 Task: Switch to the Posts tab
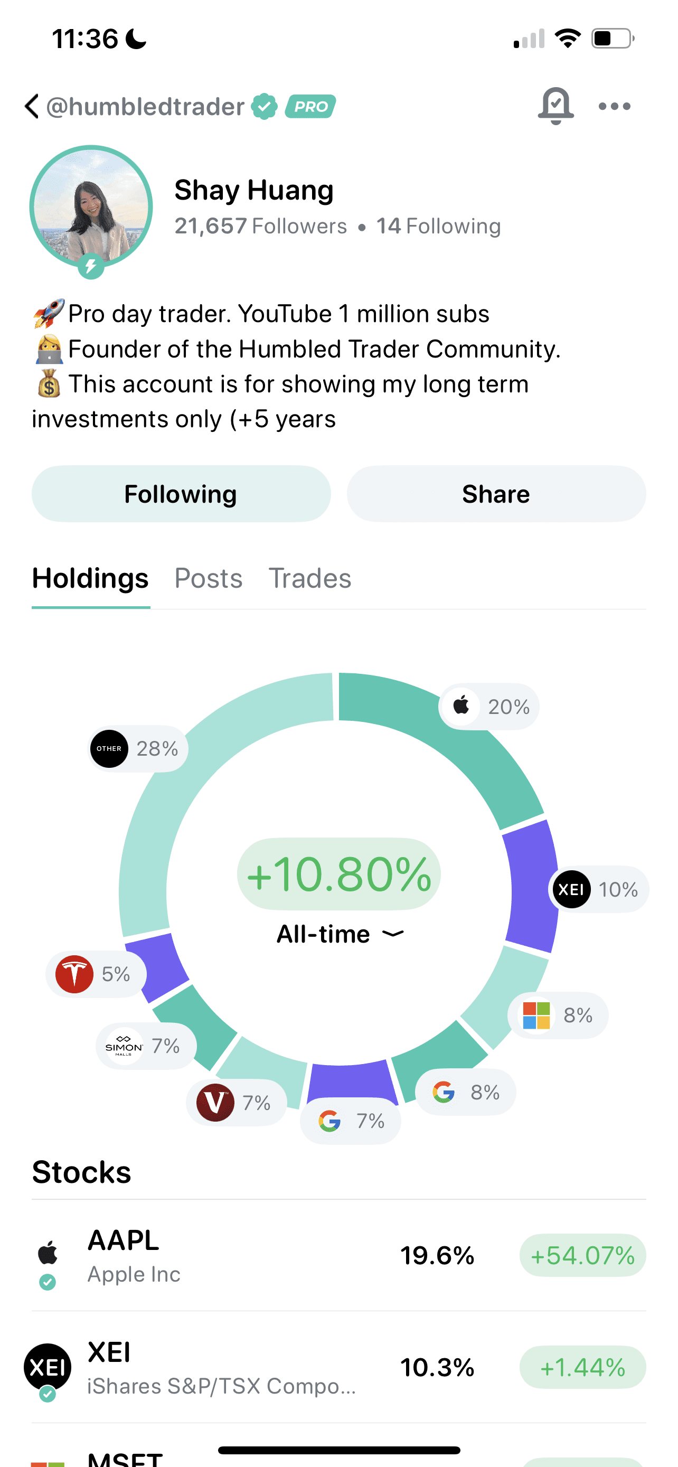coord(209,579)
